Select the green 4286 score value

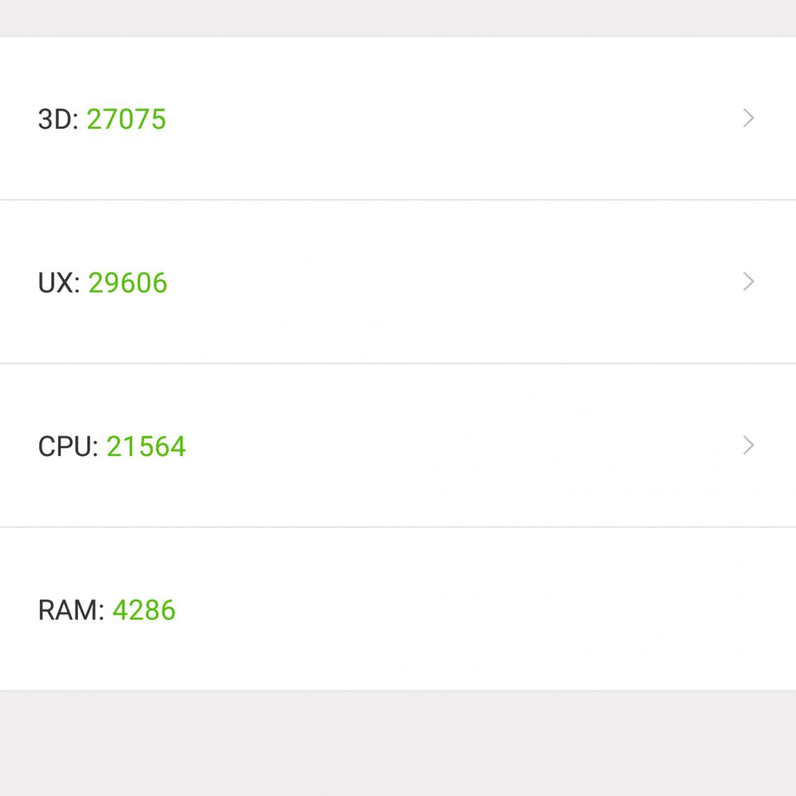(x=143, y=611)
